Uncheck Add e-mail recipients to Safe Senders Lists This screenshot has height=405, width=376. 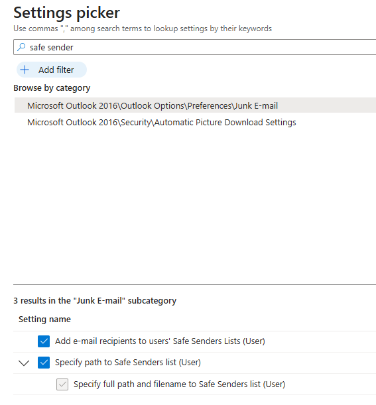click(x=44, y=341)
